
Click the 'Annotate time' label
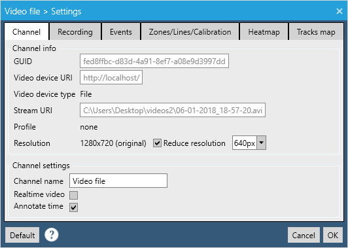[39, 206]
